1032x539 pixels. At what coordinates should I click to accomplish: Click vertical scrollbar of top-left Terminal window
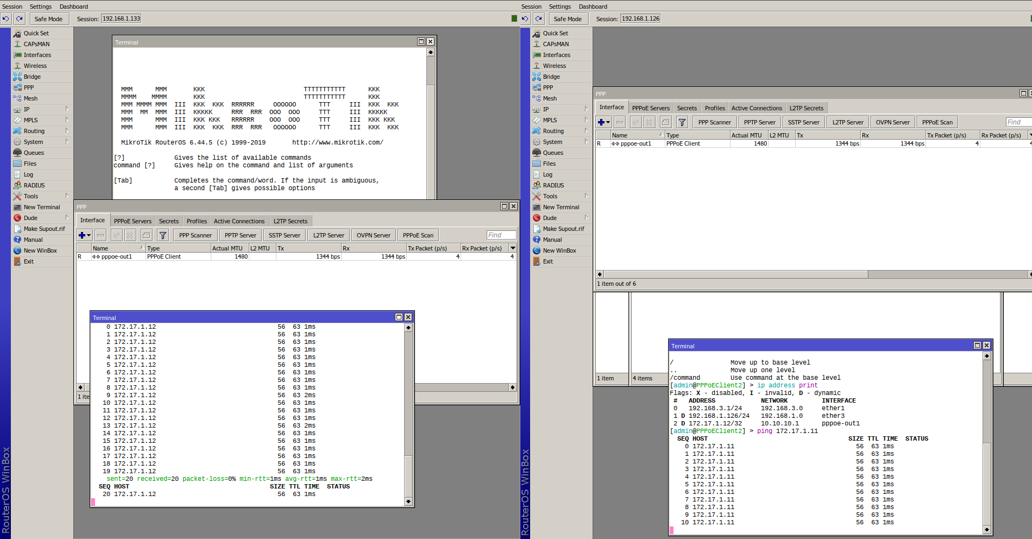click(431, 123)
